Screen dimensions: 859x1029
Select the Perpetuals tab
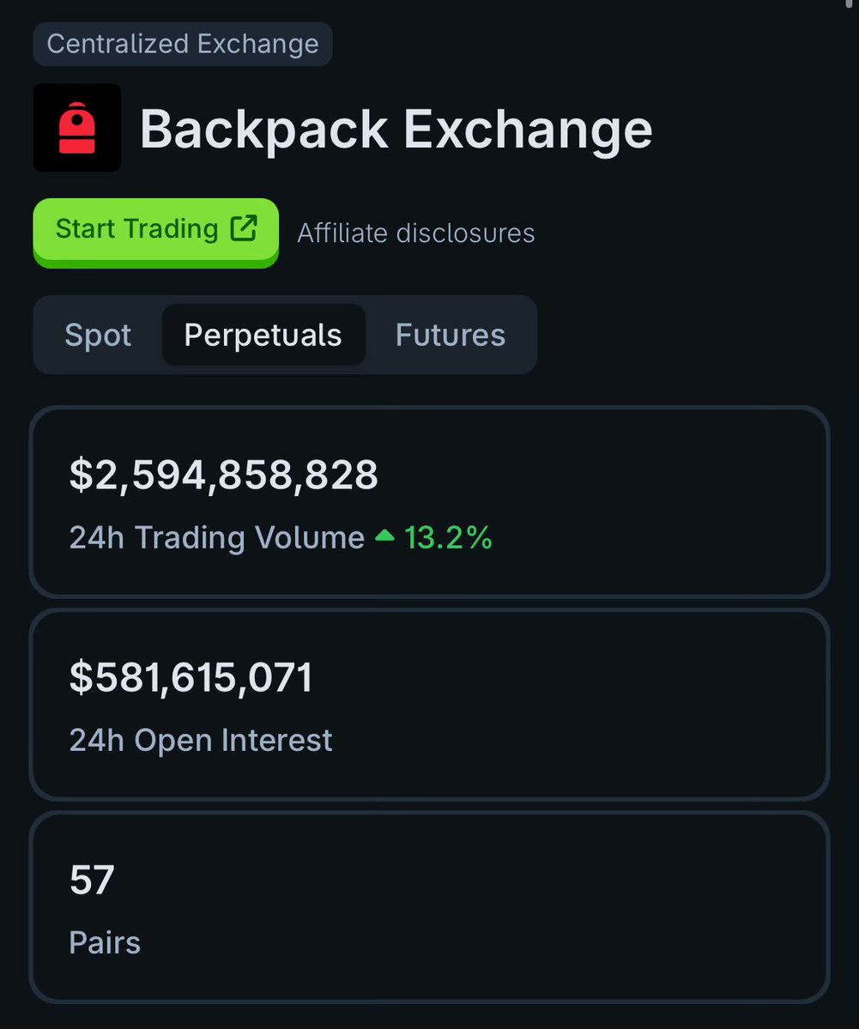(x=263, y=335)
